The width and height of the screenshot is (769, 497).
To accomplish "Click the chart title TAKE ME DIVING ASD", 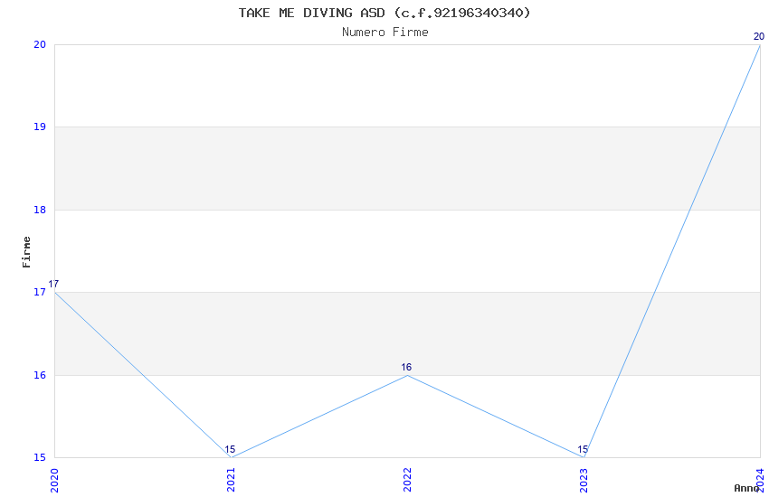I will 384,13.
